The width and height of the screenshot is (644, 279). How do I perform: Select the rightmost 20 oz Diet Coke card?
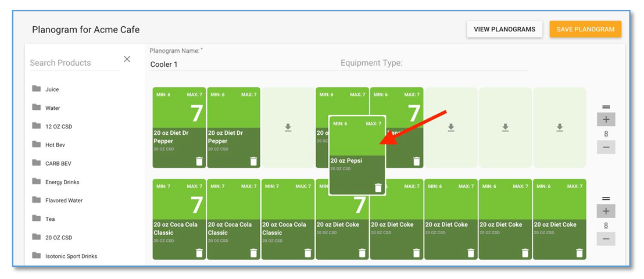pyautogui.click(x=559, y=219)
